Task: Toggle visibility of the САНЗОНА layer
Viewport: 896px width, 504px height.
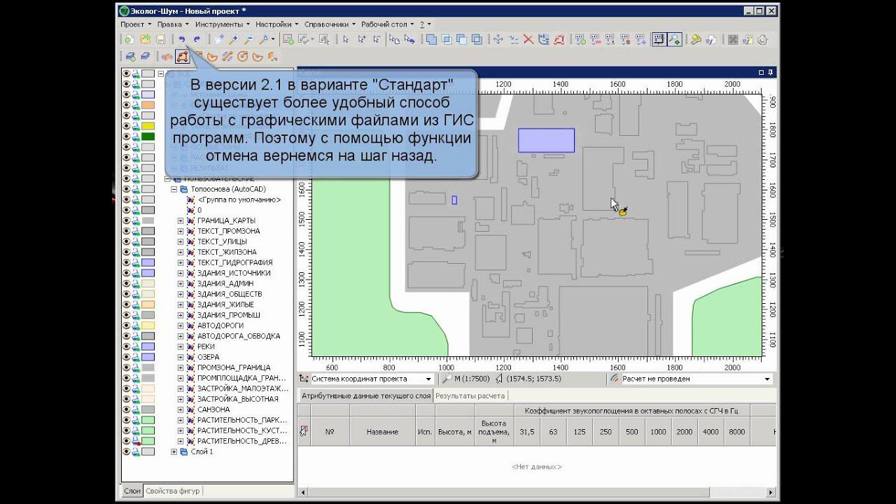Action: 127,409
